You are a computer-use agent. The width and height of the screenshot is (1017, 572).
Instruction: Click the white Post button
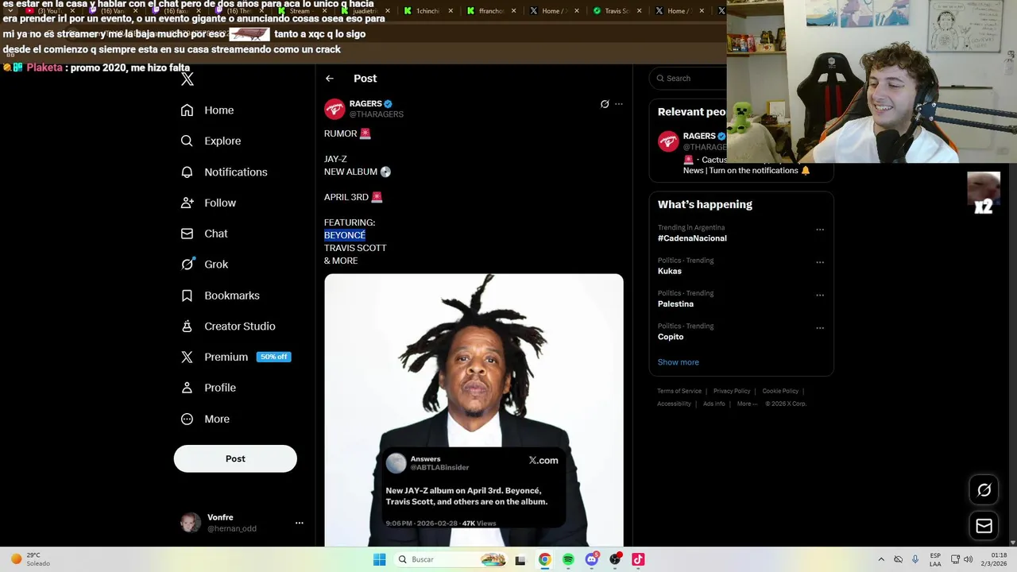coord(235,458)
